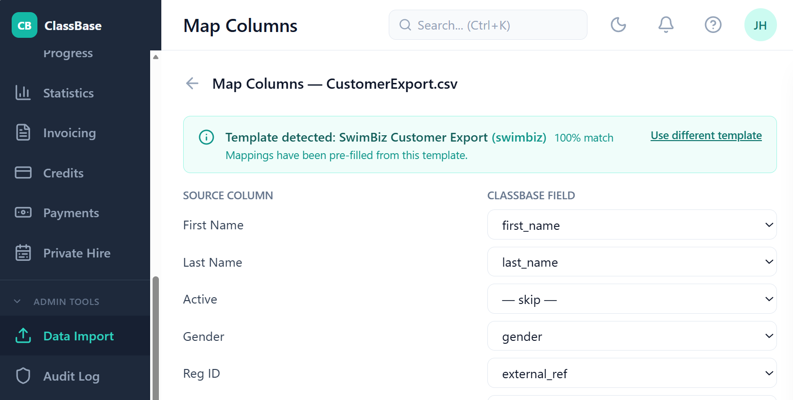Click the First Name source column label
The width and height of the screenshot is (793, 400).
(213, 225)
